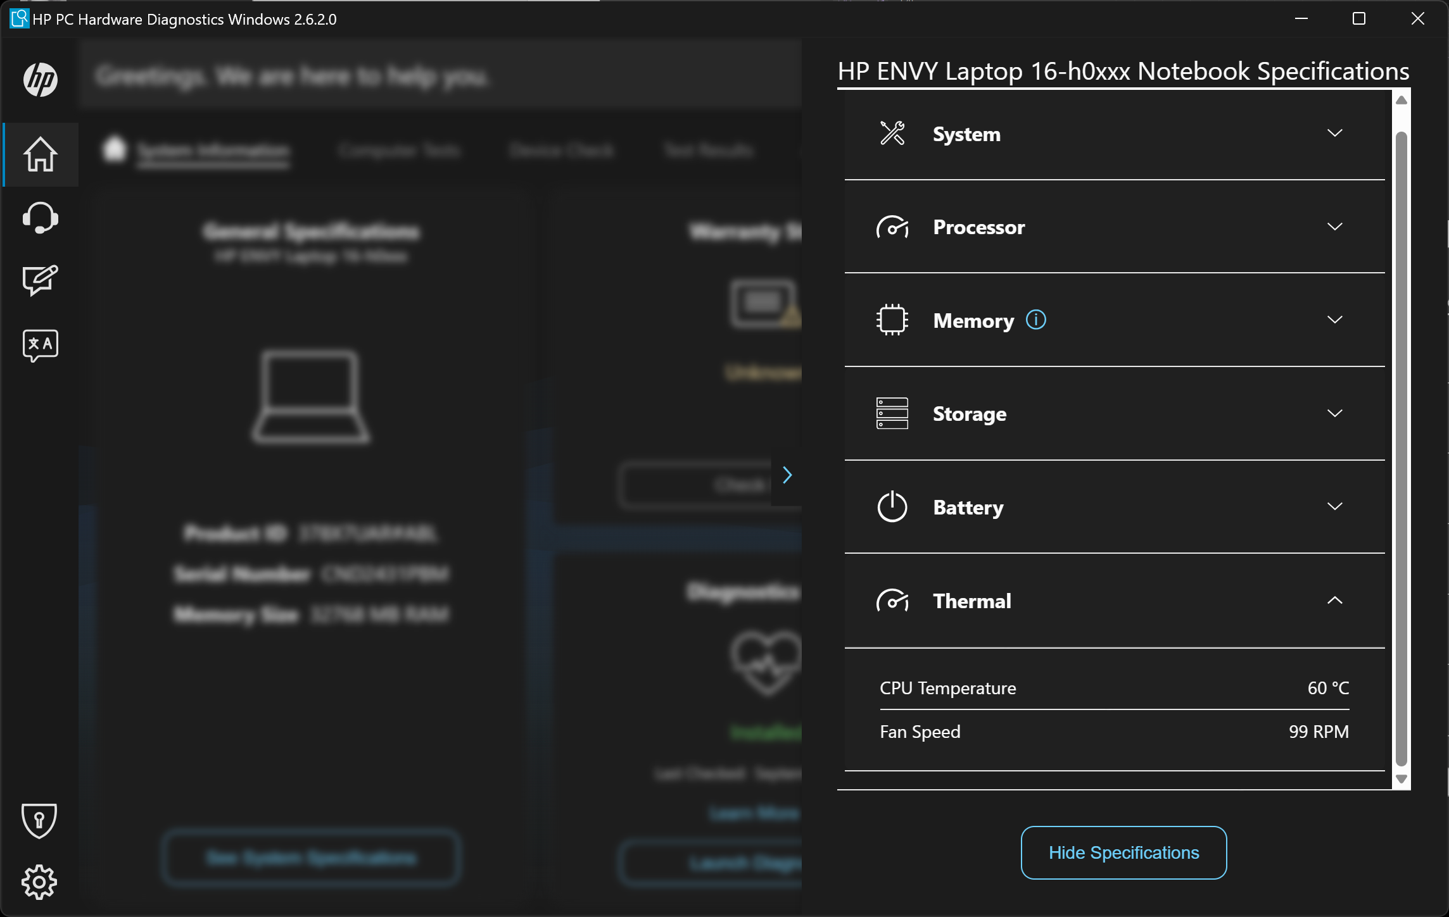The height and width of the screenshot is (917, 1449).
Task: Open the Feedback pencil-chat icon
Action: point(41,280)
